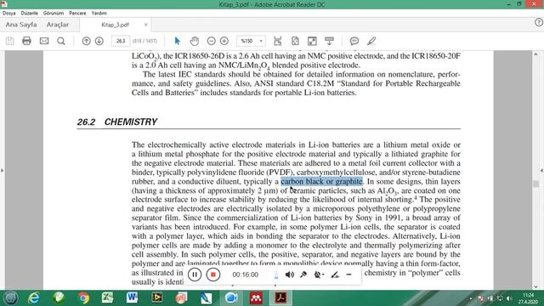Image resolution: width=544 pixels, height=306 pixels.
Task: Open recorder webcam disabled dropdown
Action: pyautogui.click(x=319, y=275)
